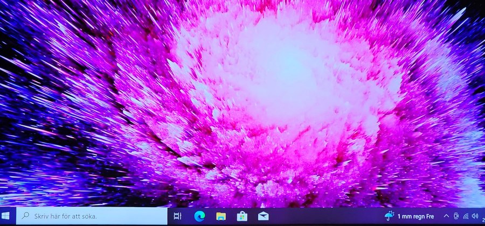The width and height of the screenshot is (485, 226).
Task: Open the Mail app from the taskbar
Action: pyautogui.click(x=263, y=216)
